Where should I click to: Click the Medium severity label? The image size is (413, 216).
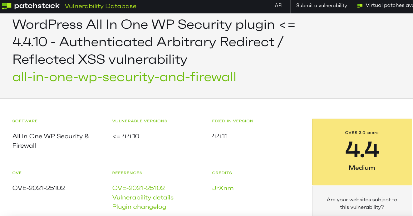pyautogui.click(x=362, y=168)
